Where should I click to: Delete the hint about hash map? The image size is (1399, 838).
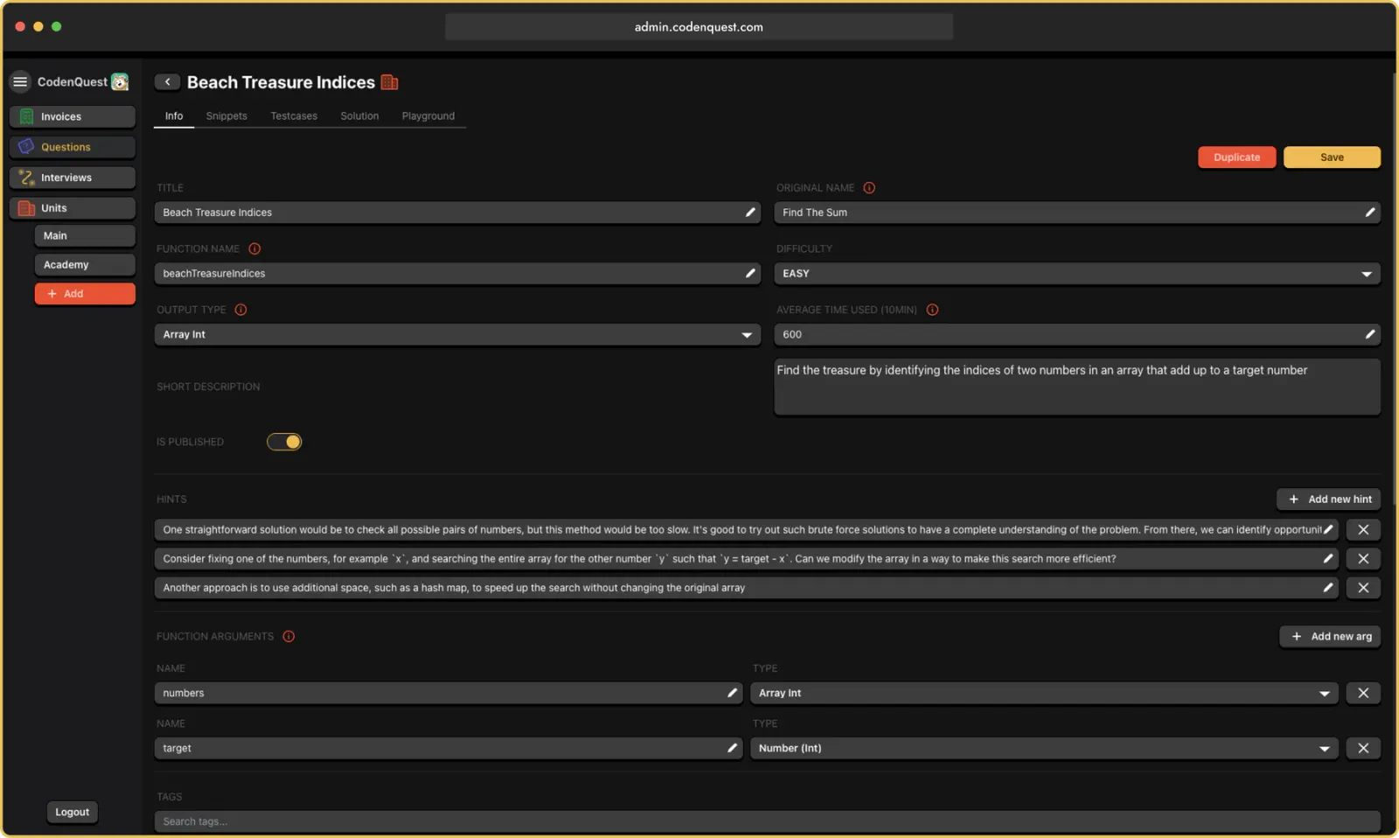point(1363,588)
